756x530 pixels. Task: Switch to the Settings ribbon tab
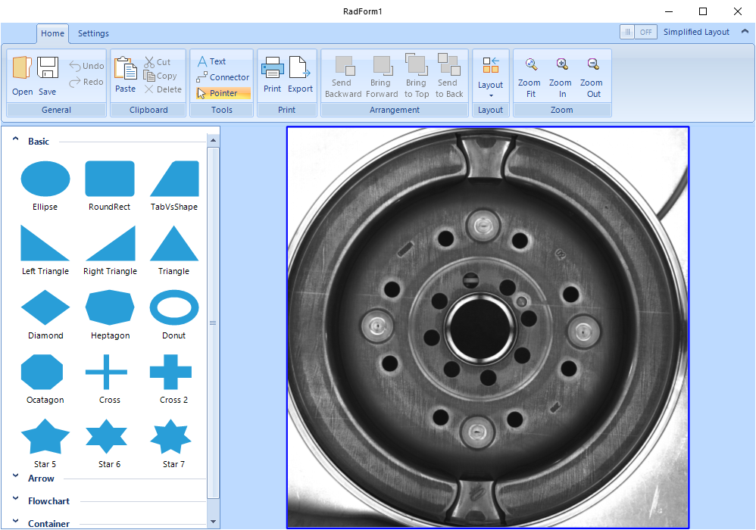(x=93, y=33)
